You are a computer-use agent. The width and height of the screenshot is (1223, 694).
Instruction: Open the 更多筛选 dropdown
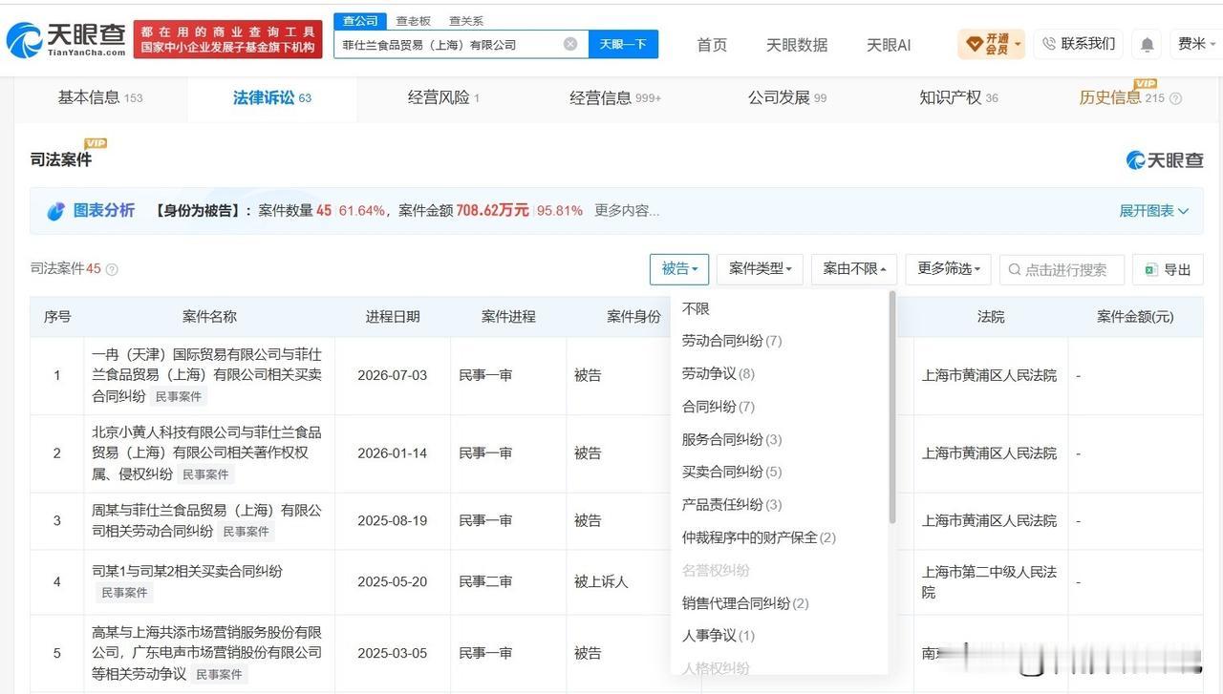(948, 269)
